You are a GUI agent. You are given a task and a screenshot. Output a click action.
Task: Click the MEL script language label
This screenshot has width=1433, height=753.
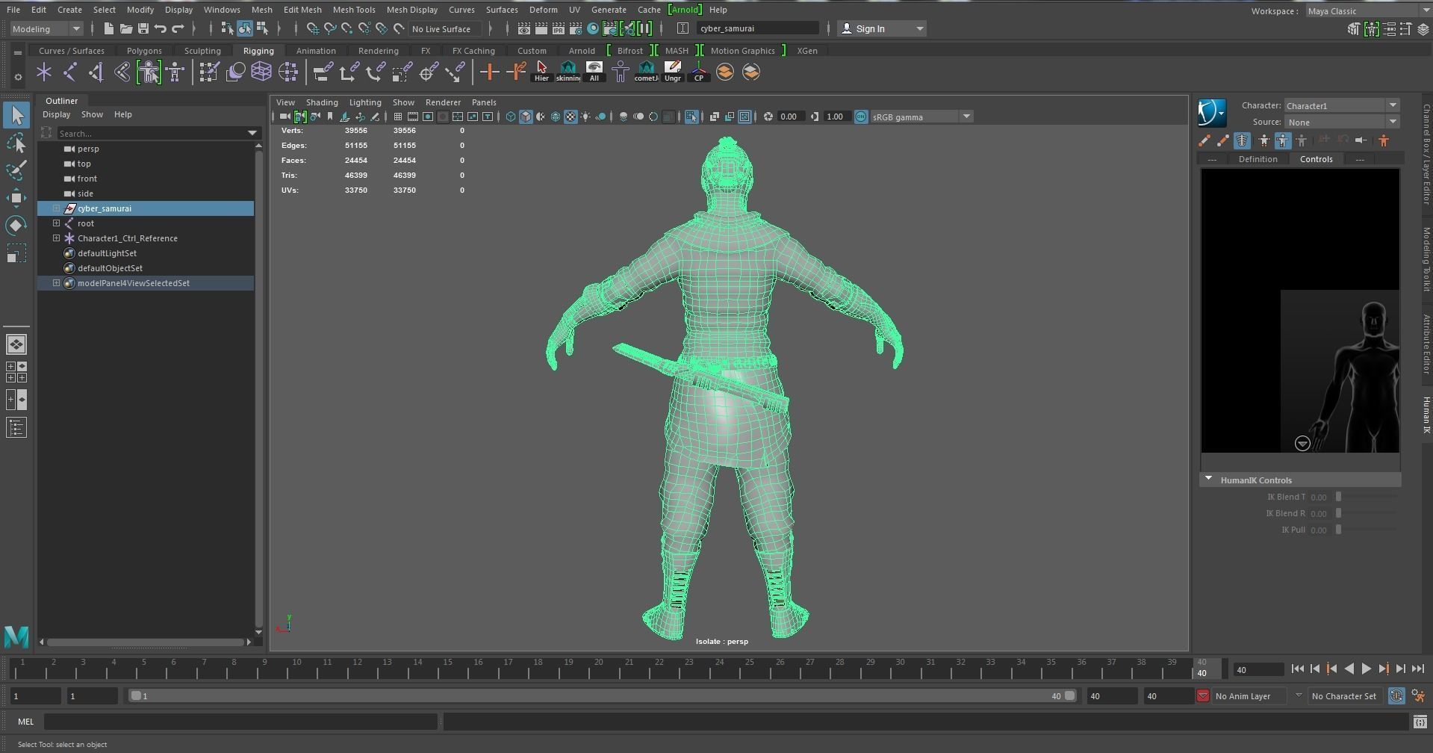[25, 722]
